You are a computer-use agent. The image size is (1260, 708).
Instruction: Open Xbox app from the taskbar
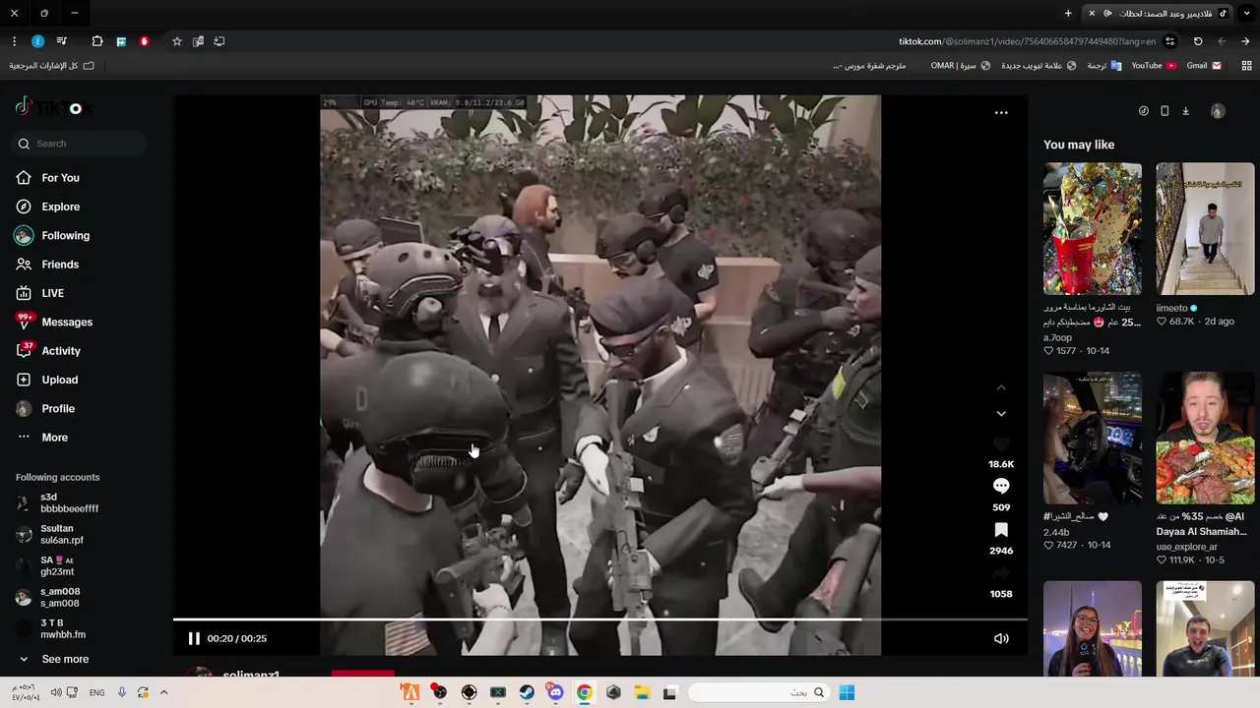[497, 692]
